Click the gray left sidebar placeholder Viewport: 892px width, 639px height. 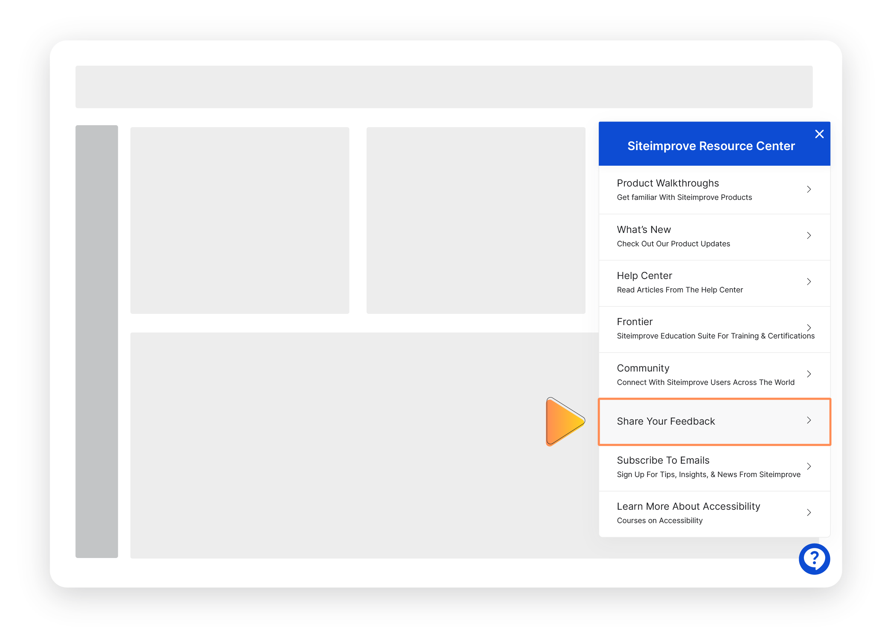96,341
